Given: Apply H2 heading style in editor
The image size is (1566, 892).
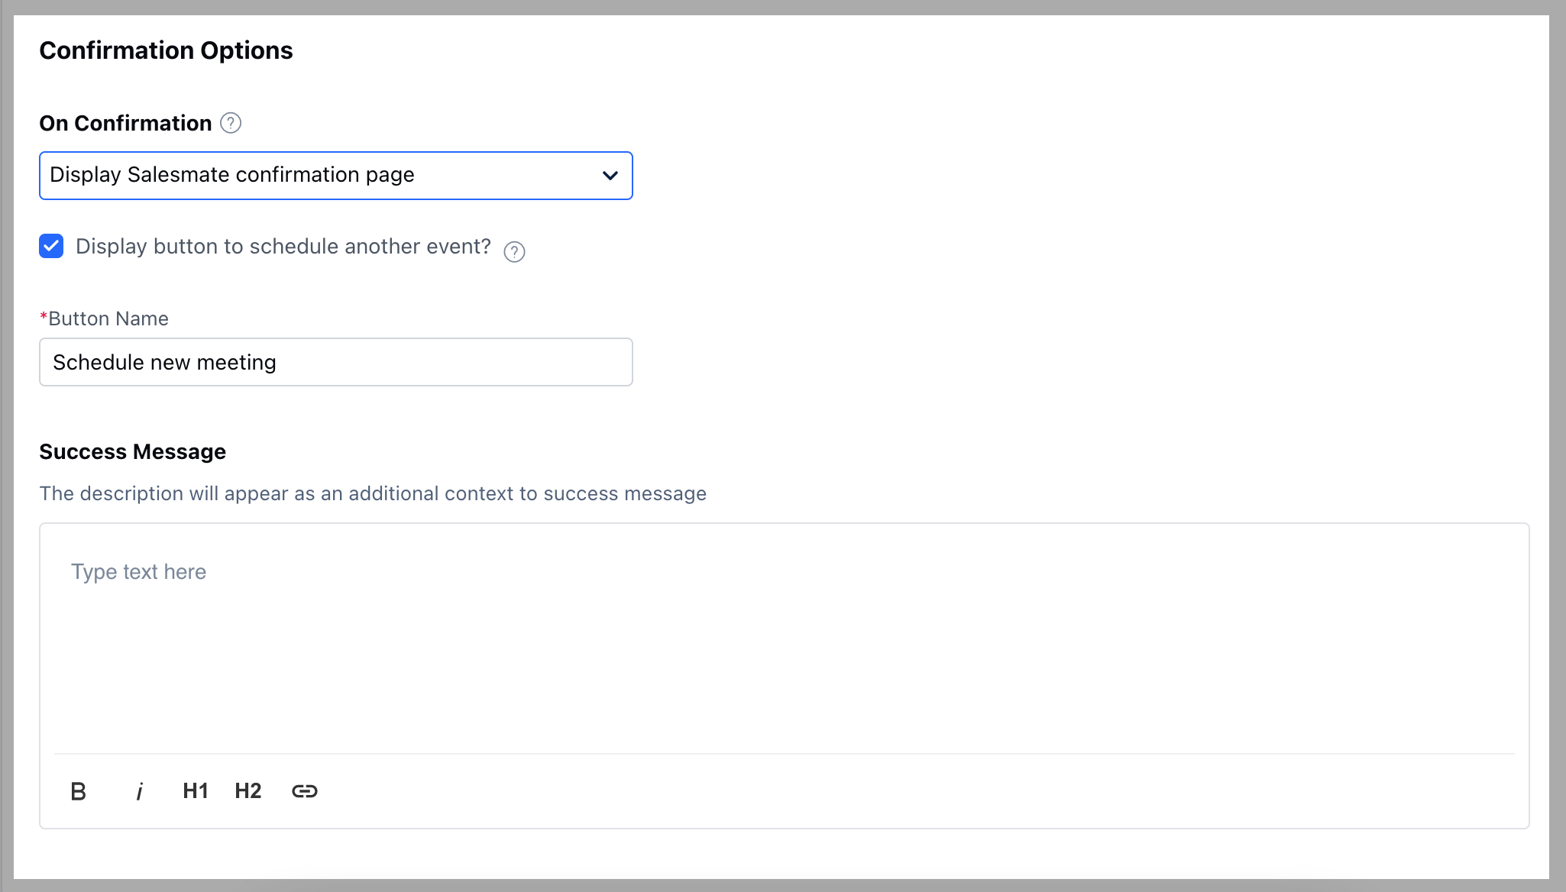Looking at the screenshot, I should point(248,791).
